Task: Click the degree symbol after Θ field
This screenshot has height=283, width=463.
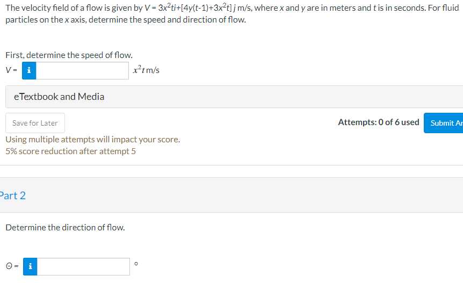Action: pyautogui.click(x=136, y=264)
